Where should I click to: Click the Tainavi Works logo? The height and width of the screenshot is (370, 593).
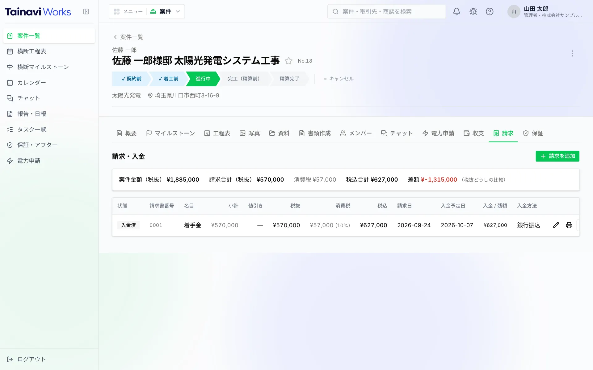tap(38, 12)
